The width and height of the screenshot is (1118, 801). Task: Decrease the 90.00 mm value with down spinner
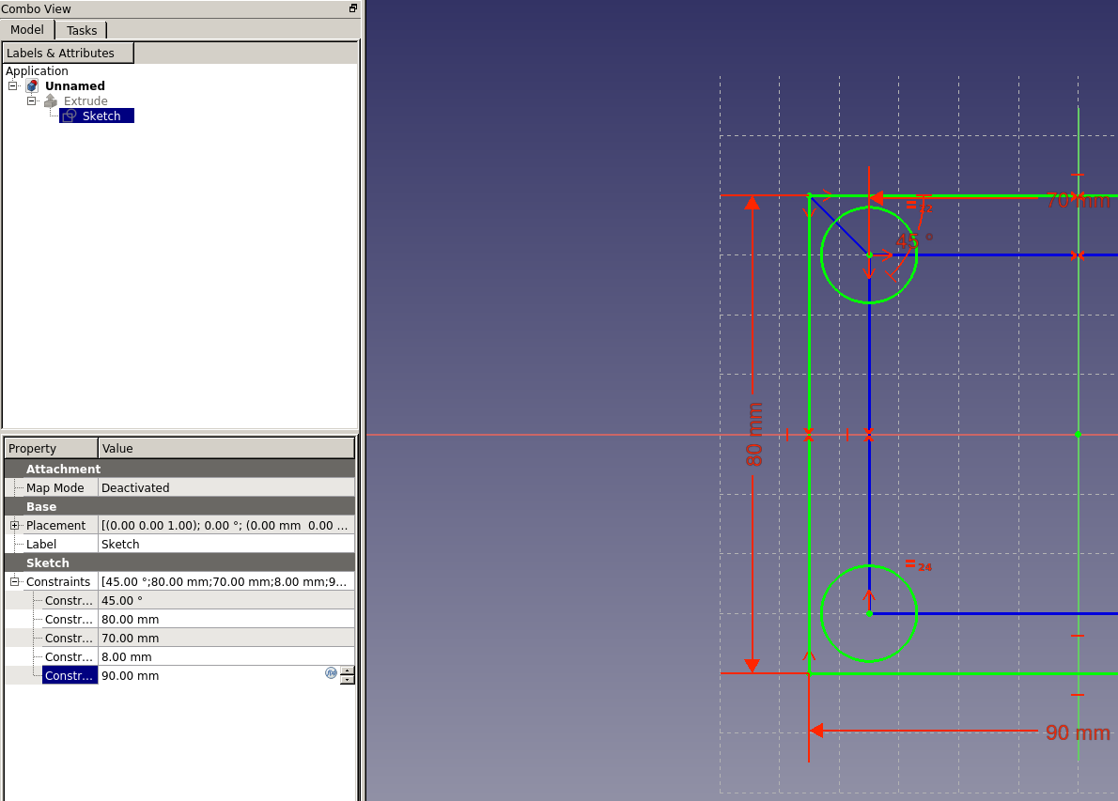coord(348,680)
